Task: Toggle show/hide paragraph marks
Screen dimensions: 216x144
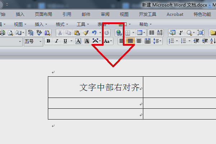Action: [x=181, y=33]
